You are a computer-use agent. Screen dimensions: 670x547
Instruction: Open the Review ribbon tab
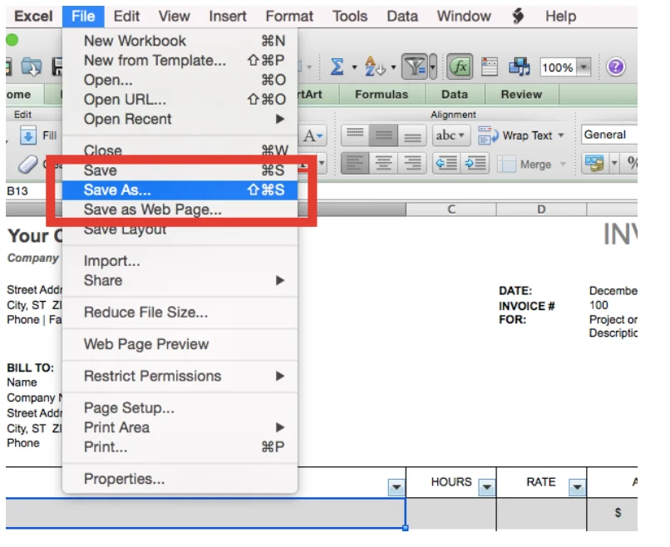pos(521,95)
